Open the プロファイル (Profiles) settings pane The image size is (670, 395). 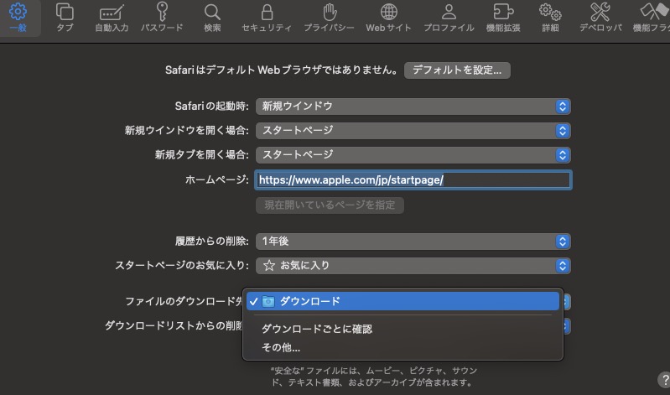[x=449, y=17]
